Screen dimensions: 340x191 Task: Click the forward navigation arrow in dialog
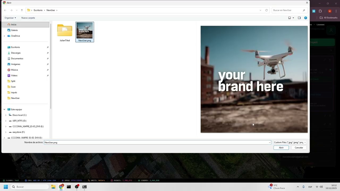(x=11, y=10)
